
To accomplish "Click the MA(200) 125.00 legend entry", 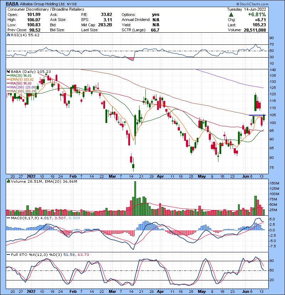I will 23,87.
